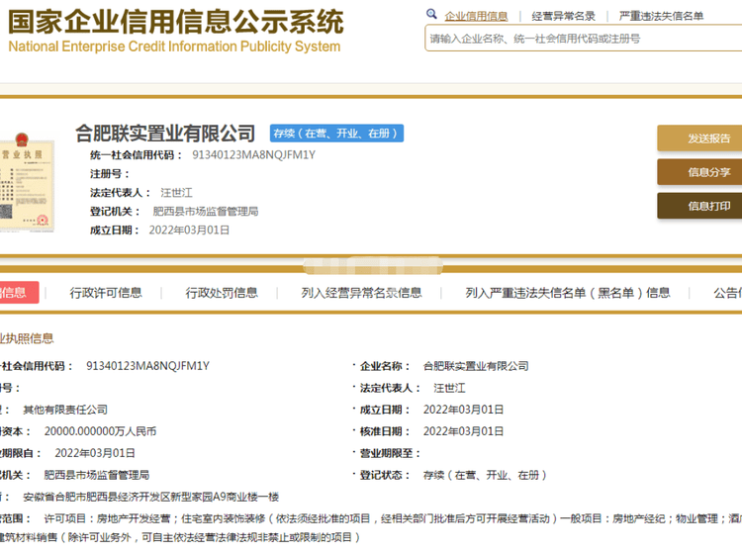Switch to the 行政许可信息 tab

pos(106,293)
